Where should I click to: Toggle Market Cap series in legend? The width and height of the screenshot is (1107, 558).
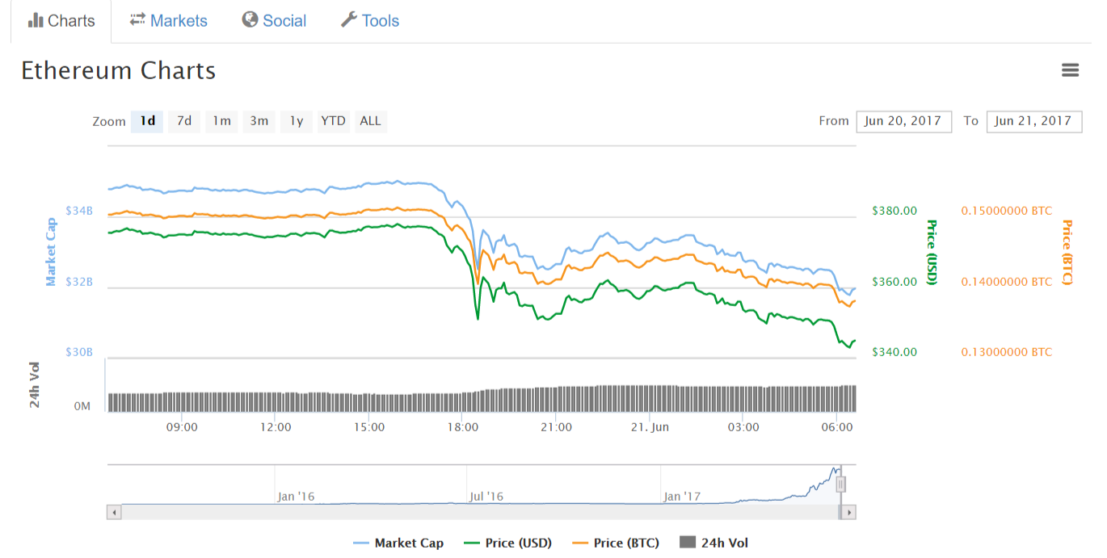point(399,543)
